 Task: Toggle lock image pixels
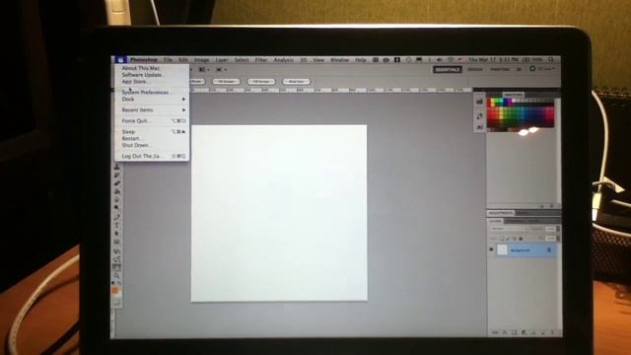(x=508, y=239)
